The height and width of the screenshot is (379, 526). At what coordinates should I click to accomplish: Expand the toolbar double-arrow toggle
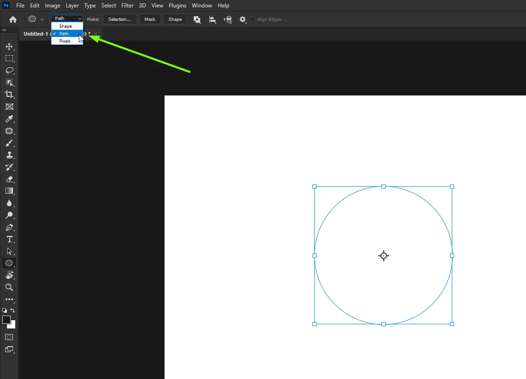coord(4,30)
